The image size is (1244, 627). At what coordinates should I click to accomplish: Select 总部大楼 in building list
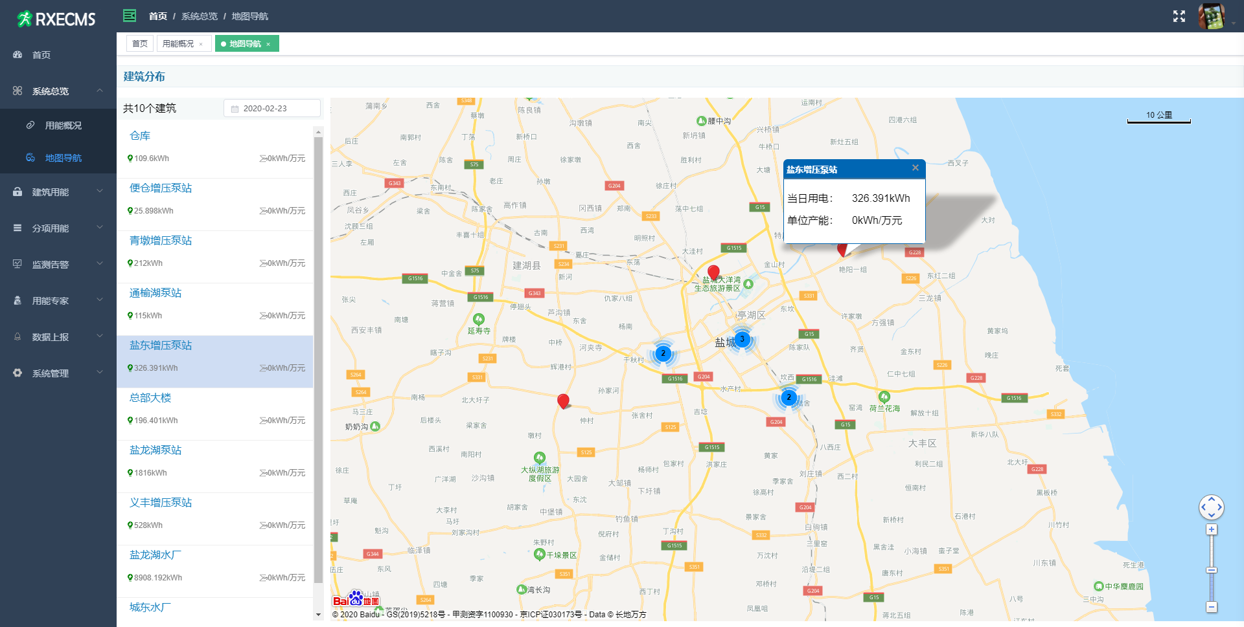pyautogui.click(x=150, y=398)
